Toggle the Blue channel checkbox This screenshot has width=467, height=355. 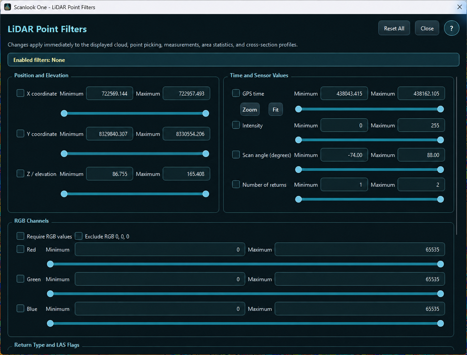(20, 308)
